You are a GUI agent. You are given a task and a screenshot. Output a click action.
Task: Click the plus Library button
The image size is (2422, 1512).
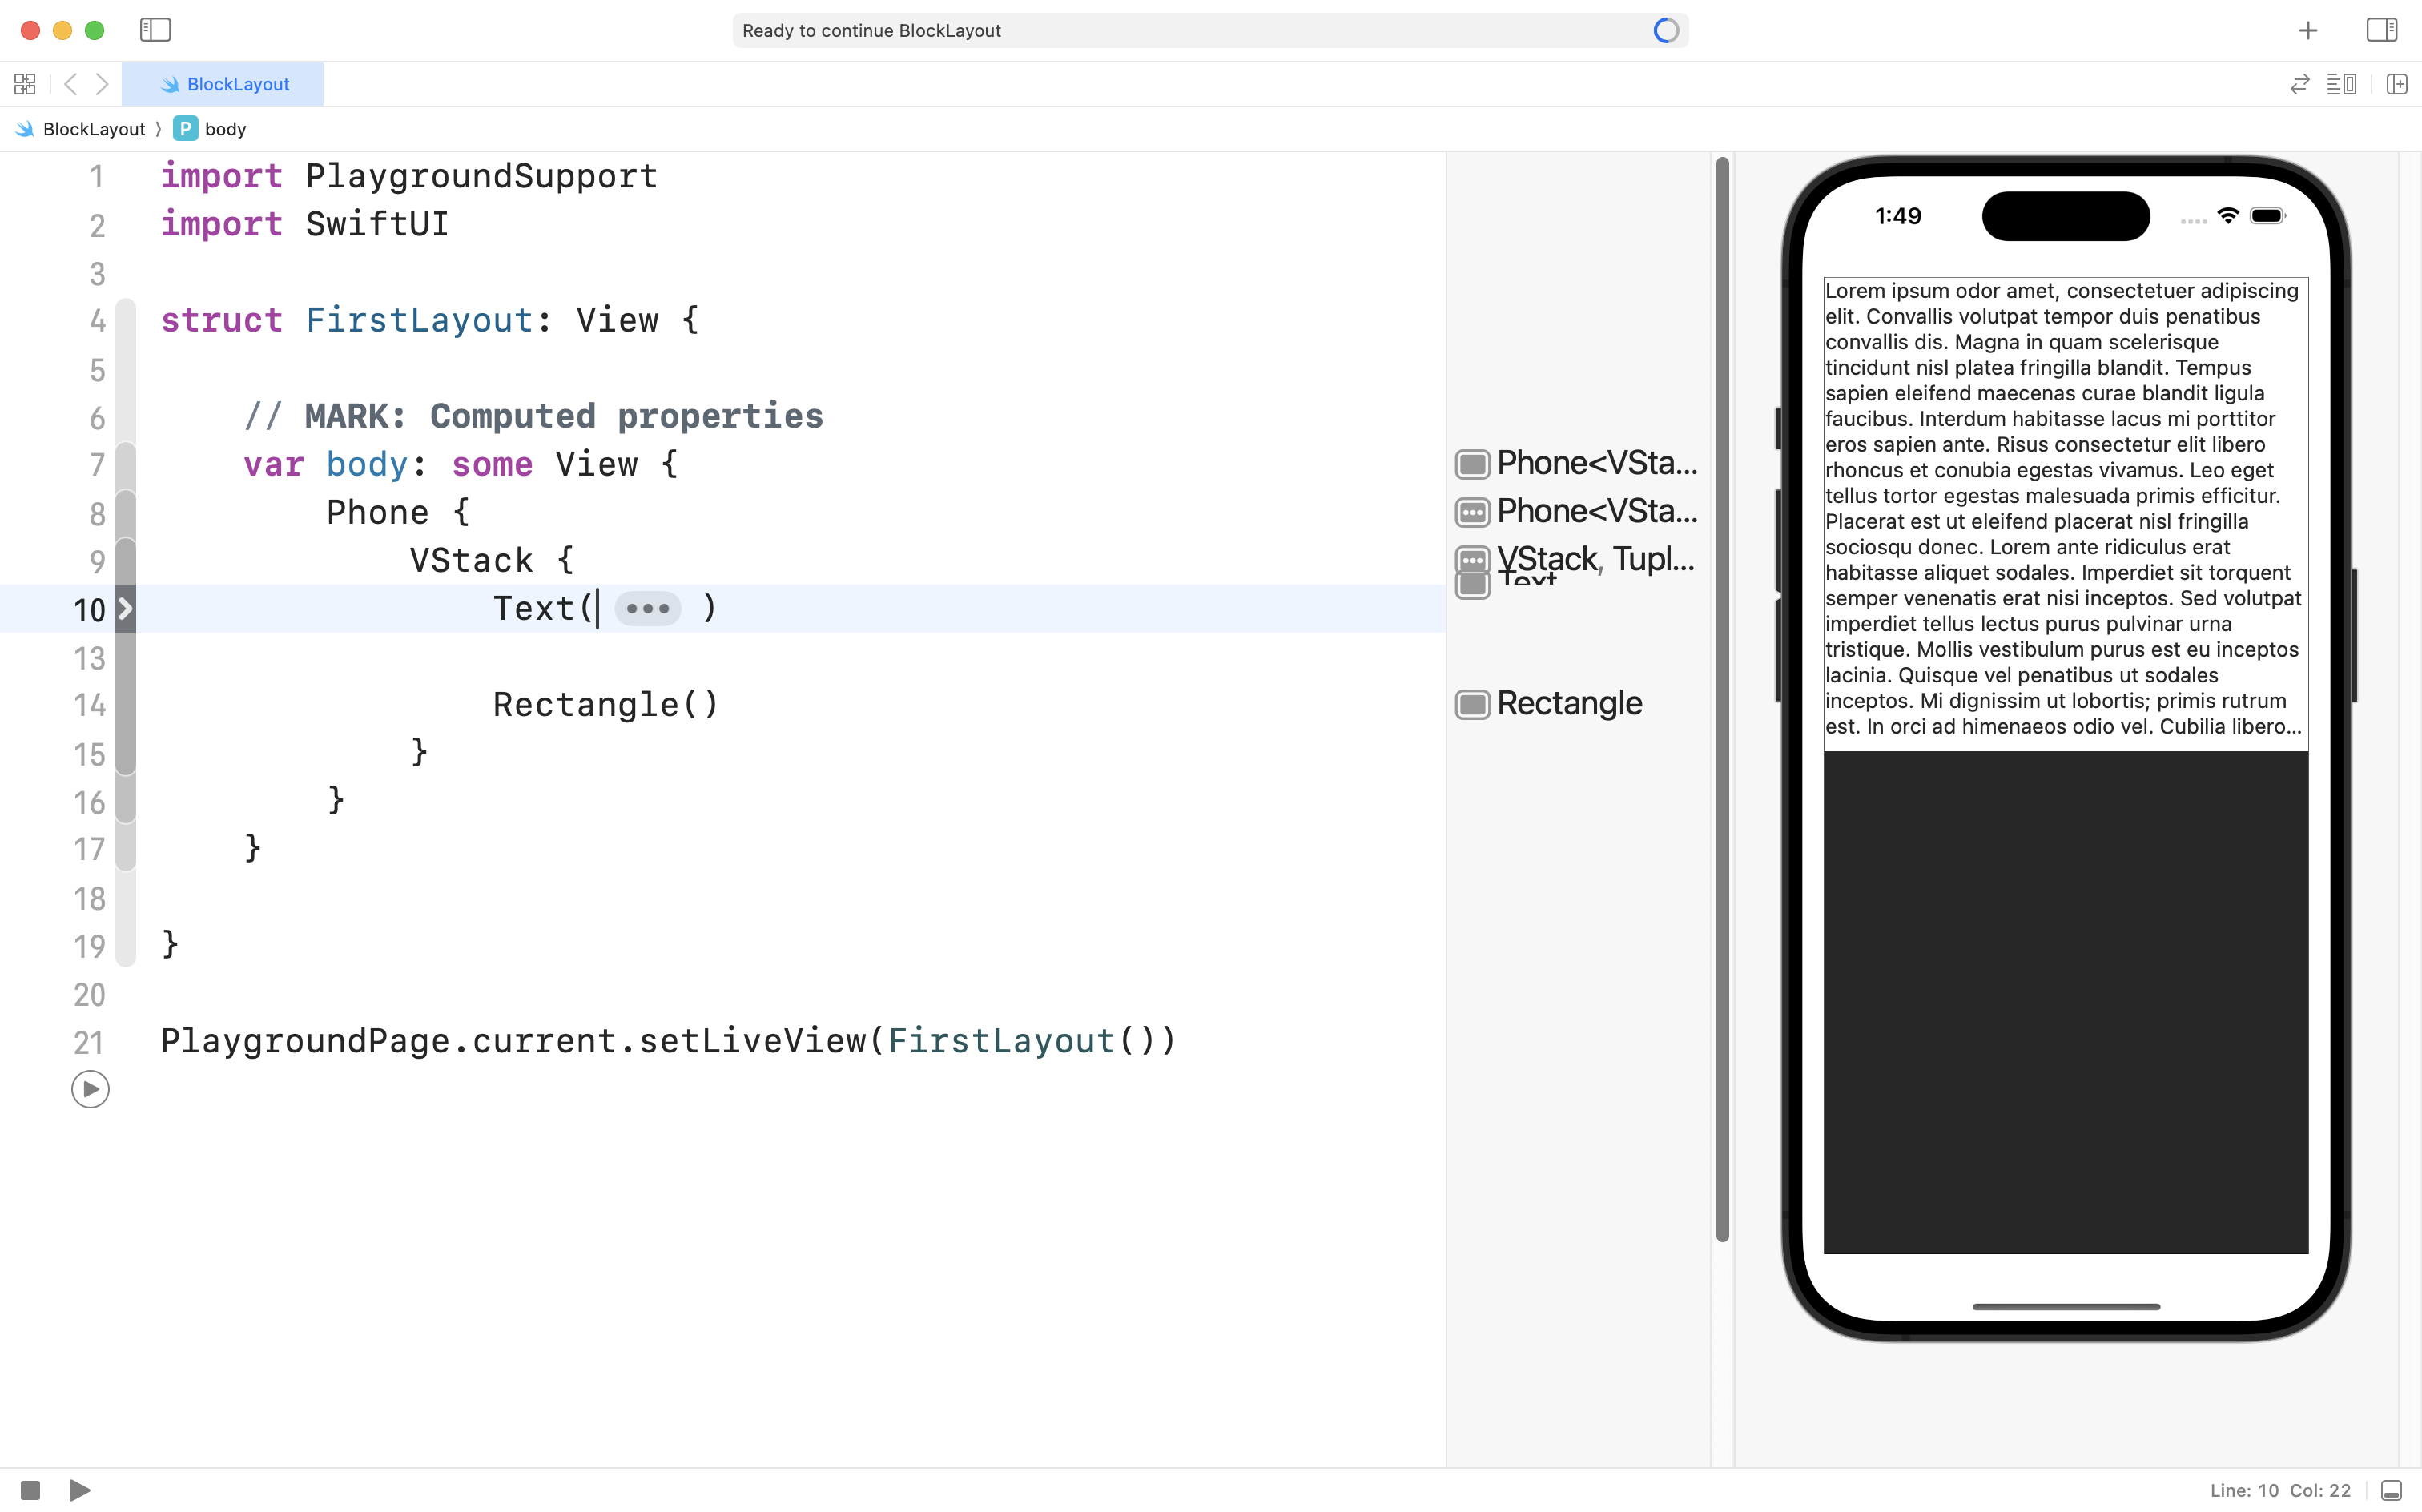tap(2307, 31)
